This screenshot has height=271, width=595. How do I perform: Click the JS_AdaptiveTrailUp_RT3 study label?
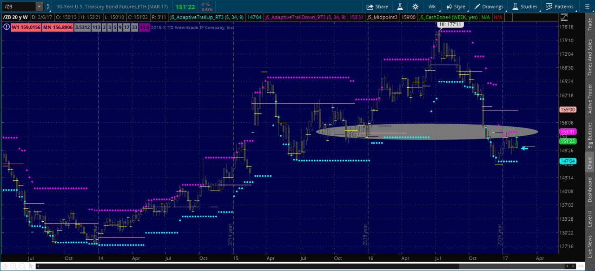[206, 17]
